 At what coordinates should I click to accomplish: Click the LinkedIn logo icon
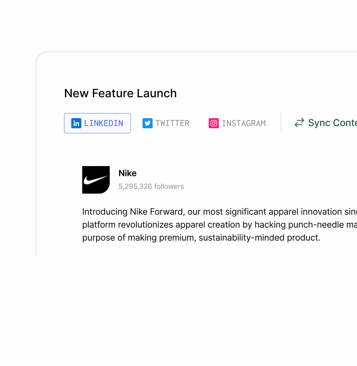tap(76, 123)
